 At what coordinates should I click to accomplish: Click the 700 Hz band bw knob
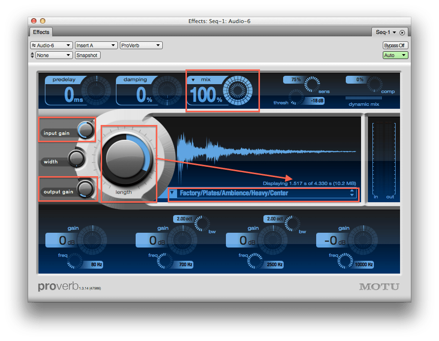click(202, 223)
